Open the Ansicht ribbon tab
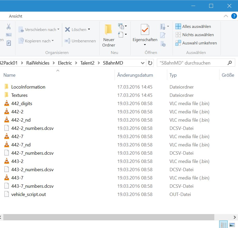 16,16
